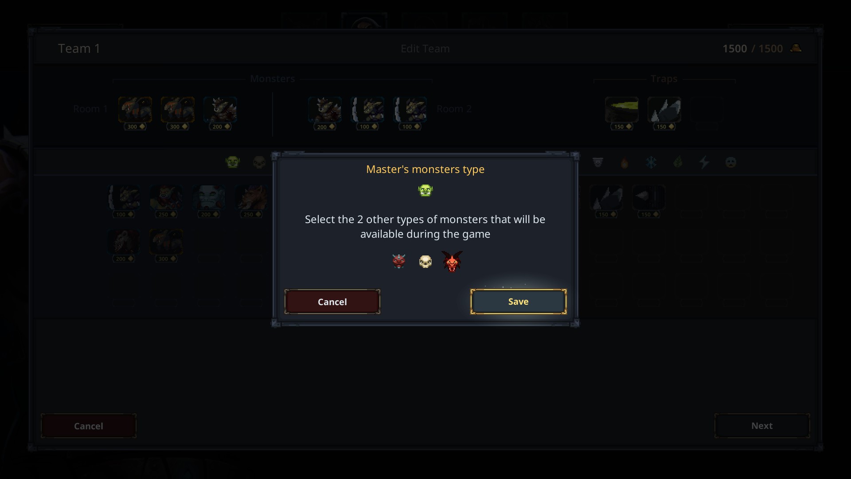Click the Team 1 name field
The width and height of the screenshot is (851, 479).
coord(79,48)
